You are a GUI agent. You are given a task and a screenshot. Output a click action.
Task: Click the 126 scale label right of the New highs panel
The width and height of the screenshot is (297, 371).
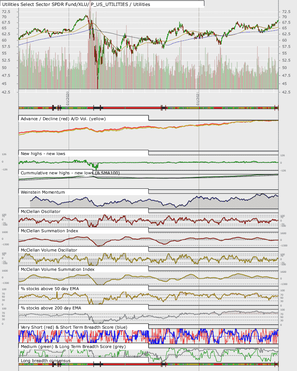point(283,155)
